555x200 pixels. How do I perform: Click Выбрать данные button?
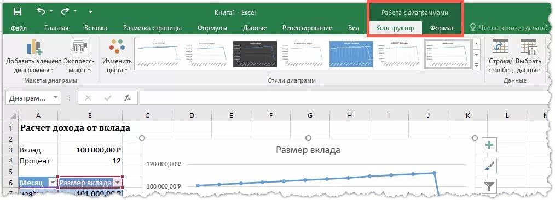(528, 56)
